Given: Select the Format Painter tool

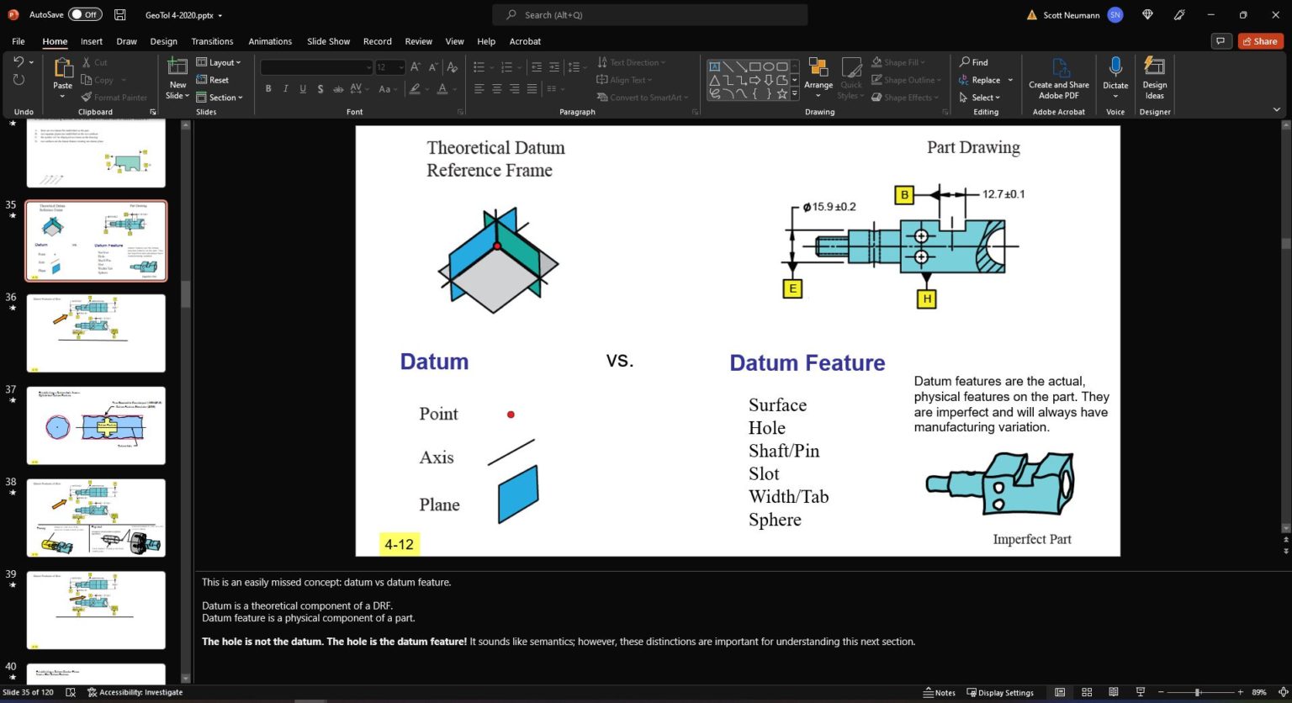Looking at the screenshot, I should click(114, 97).
